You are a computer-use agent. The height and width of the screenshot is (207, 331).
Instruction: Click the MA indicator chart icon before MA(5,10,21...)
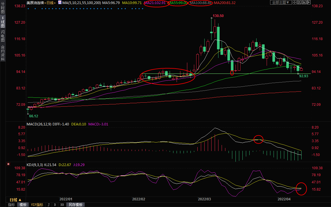(x=59, y=3)
